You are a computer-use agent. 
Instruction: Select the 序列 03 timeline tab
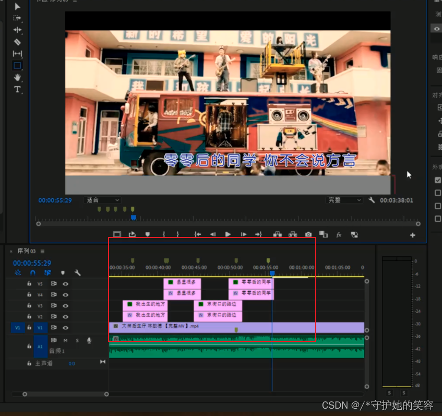click(27, 251)
